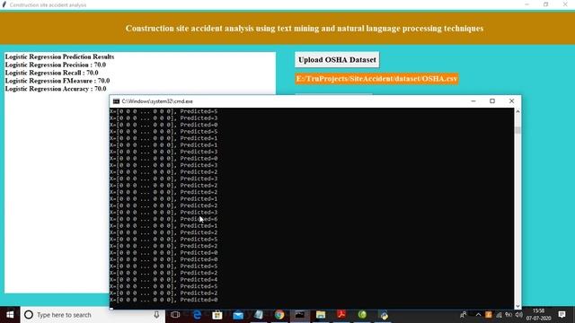The height and width of the screenshot is (323, 575).
Task: Show hidden system tray icons
Action: point(478,315)
